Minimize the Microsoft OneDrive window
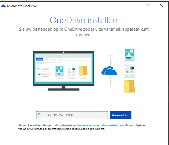 [x=136, y=6]
